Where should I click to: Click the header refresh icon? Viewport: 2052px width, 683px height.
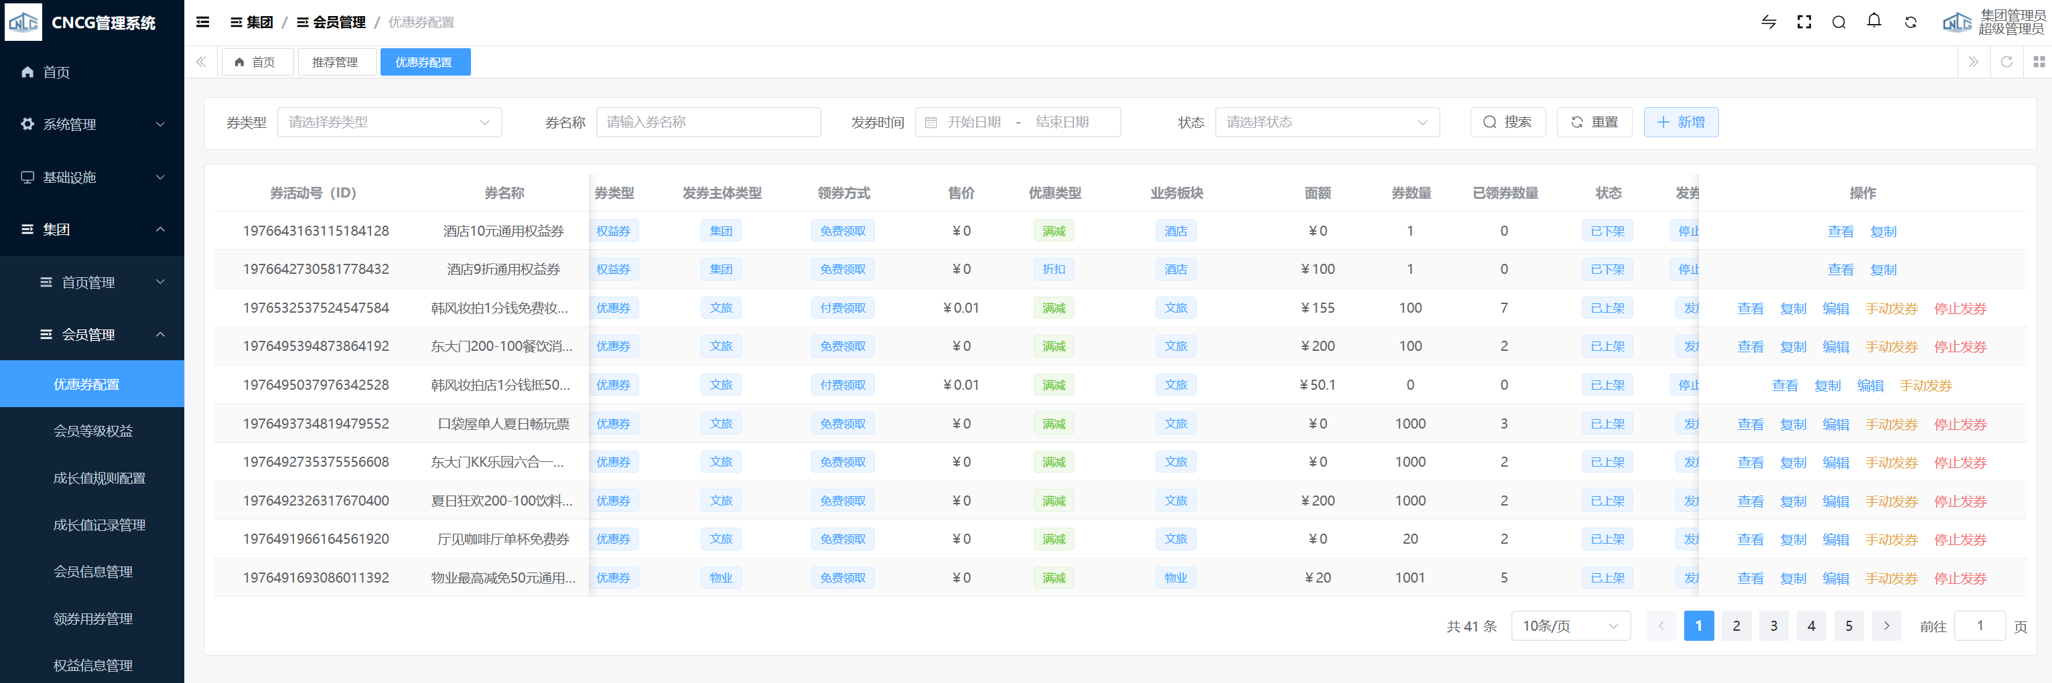(1910, 22)
